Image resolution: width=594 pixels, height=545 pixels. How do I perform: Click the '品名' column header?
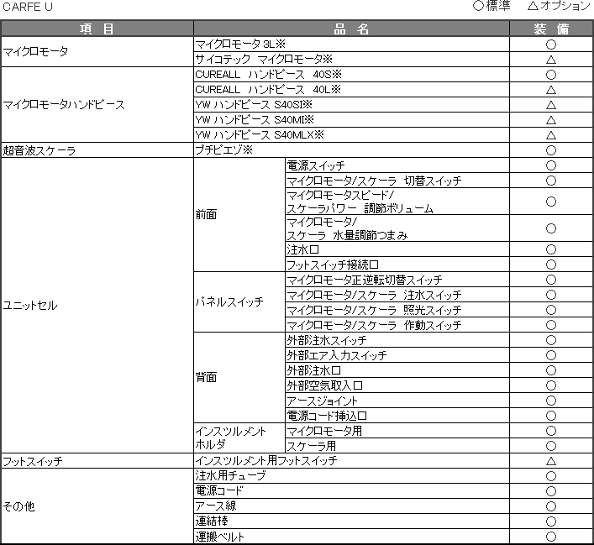tap(351, 29)
